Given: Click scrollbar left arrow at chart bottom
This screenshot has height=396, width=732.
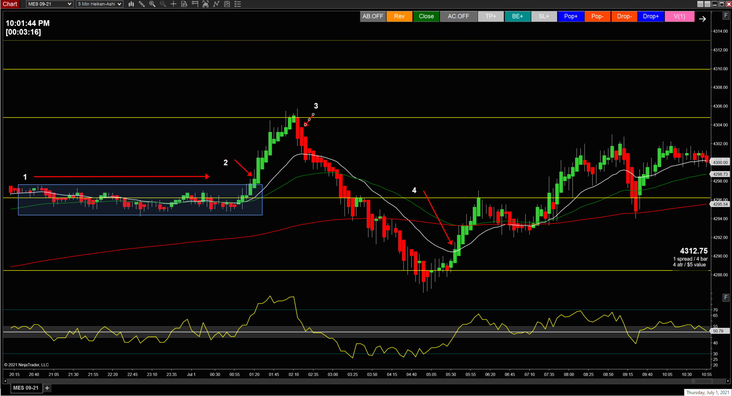Looking at the screenshot, I should click(5, 381).
